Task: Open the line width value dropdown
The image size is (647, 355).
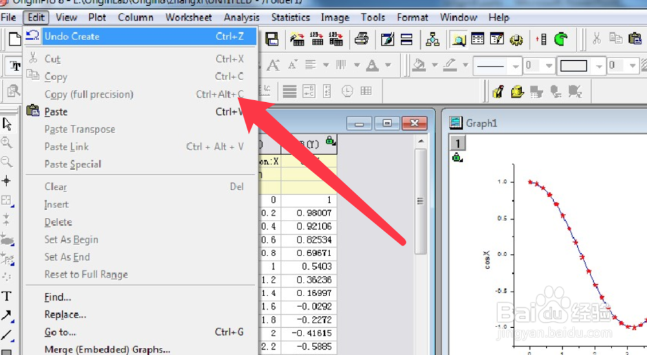Action: 549,65
